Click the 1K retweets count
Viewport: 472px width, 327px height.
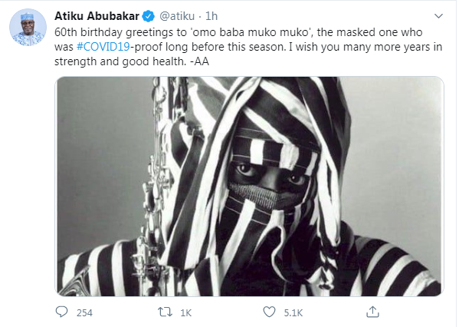(x=185, y=313)
